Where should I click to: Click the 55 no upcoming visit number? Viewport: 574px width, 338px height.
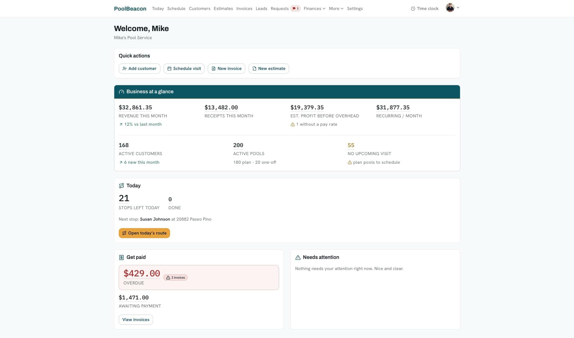pyautogui.click(x=351, y=145)
